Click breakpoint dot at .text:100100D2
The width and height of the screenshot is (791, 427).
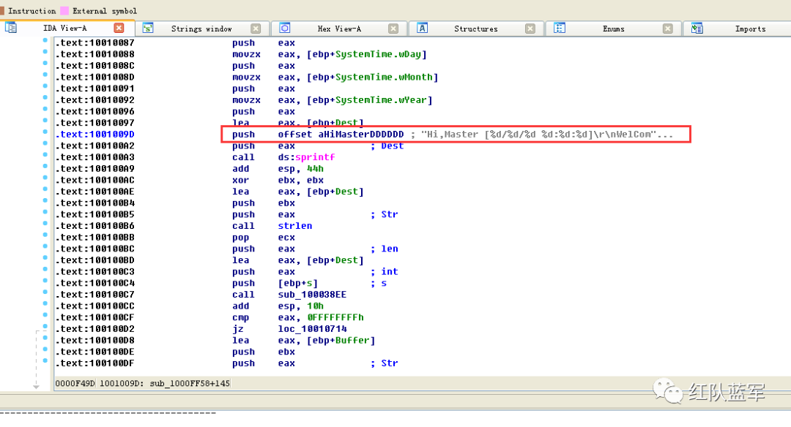pyautogui.click(x=45, y=327)
